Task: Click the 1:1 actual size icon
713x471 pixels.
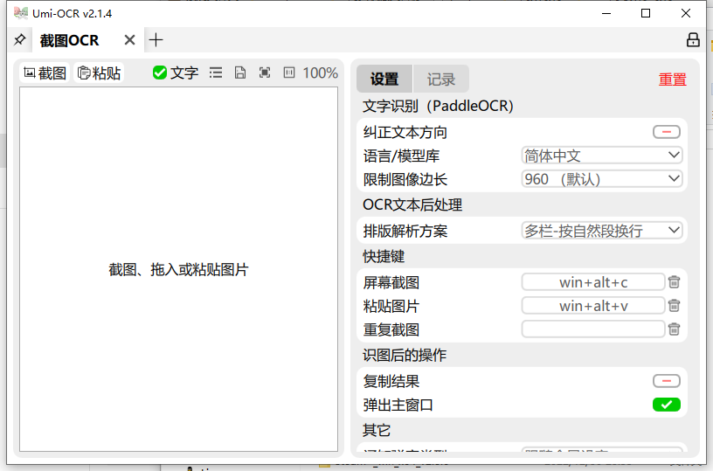Action: [289, 73]
